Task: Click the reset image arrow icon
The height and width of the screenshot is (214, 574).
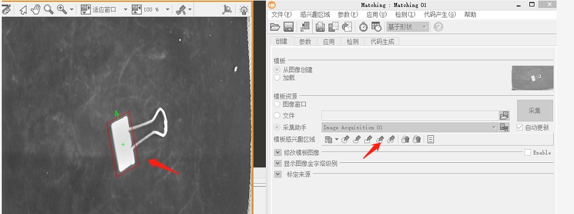Action: pyautogui.click(x=346, y=27)
